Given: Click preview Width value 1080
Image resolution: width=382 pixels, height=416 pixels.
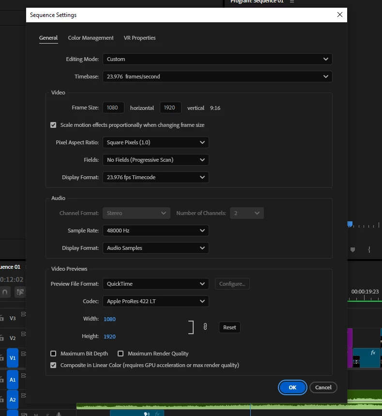Looking at the screenshot, I should point(109,319).
